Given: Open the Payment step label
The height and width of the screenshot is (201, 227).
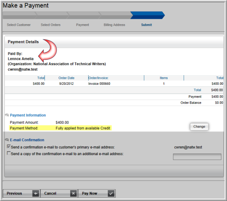Looking at the screenshot, I should 83,25.
